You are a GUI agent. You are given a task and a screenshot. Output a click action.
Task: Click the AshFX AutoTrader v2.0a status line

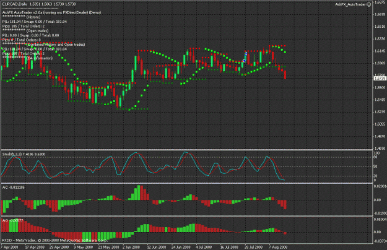click(51, 12)
